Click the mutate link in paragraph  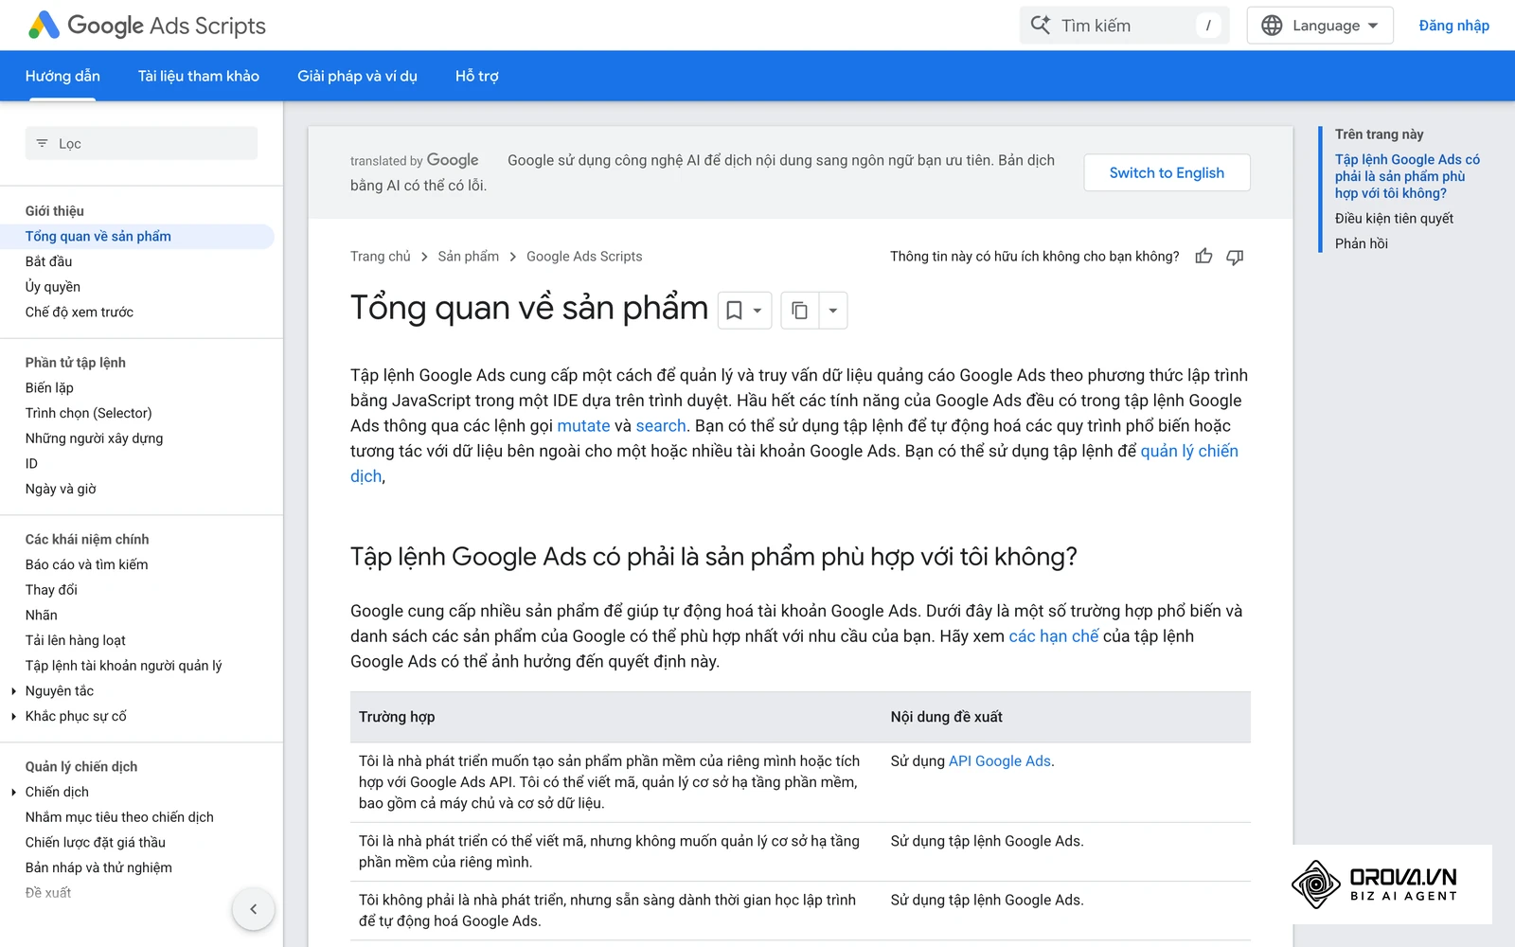pos(583,426)
